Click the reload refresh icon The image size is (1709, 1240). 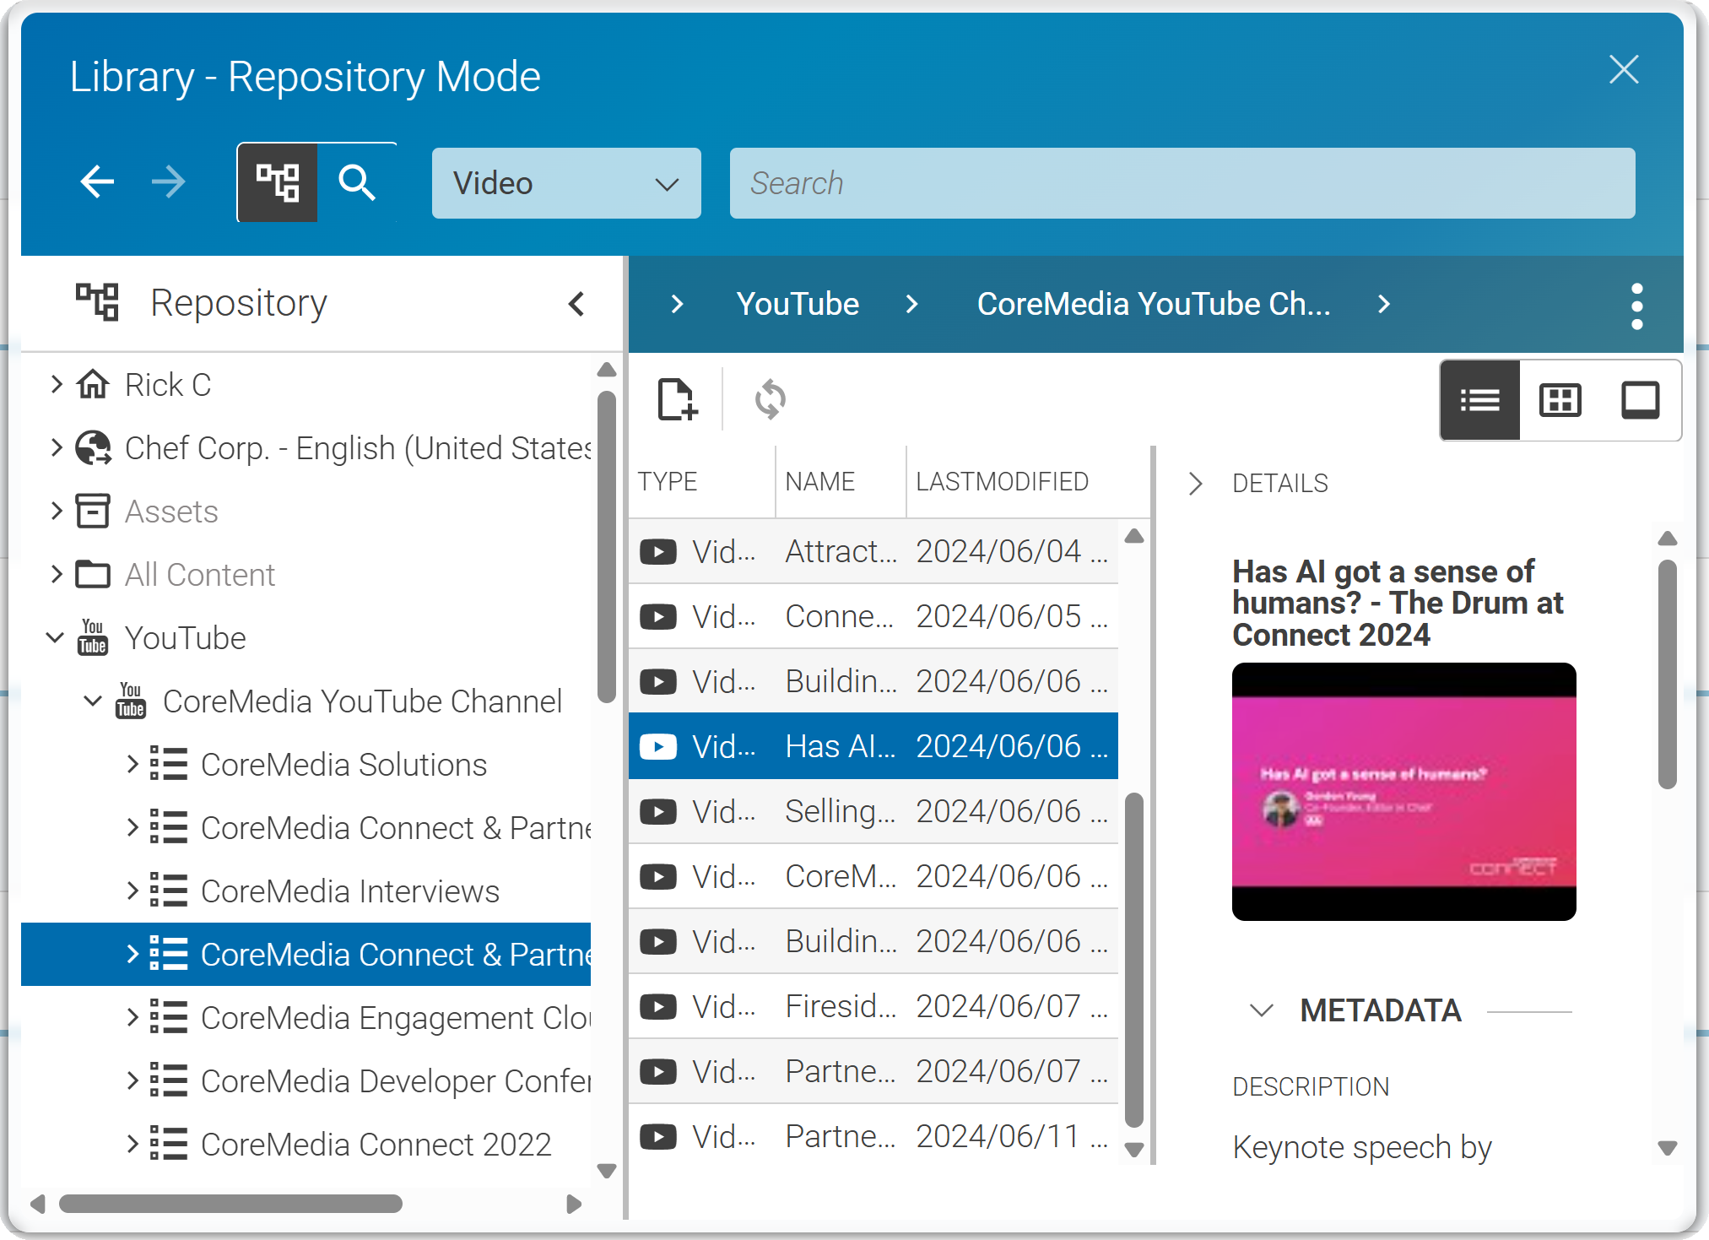tap(770, 399)
